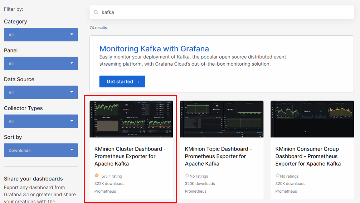Click Prometheus label on Cluster Dashboard card
The image size is (360, 203).
click(105, 191)
